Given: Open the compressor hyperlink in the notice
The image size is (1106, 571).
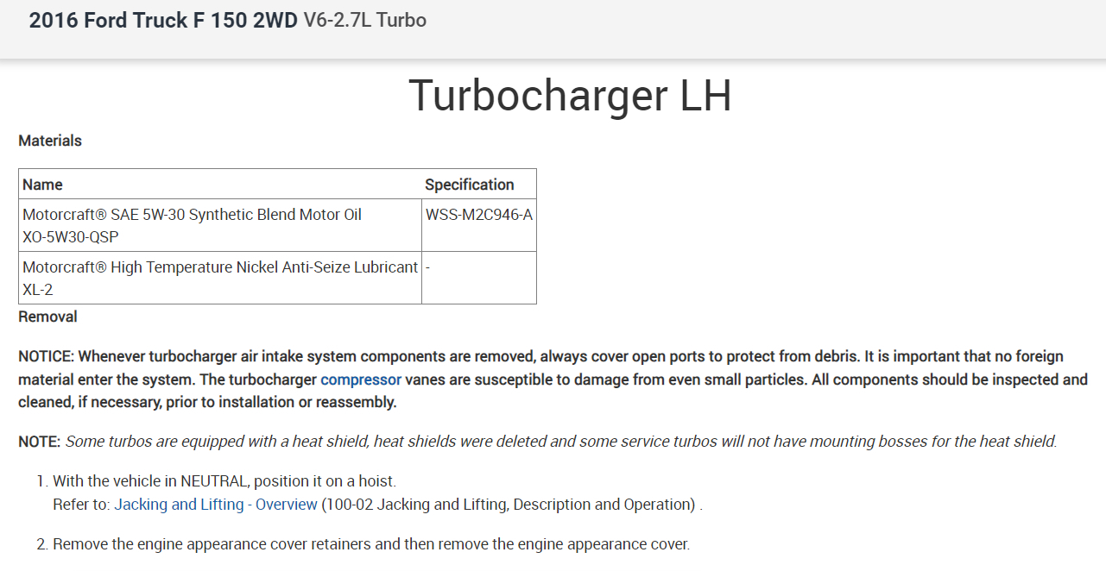Looking at the screenshot, I should (361, 380).
